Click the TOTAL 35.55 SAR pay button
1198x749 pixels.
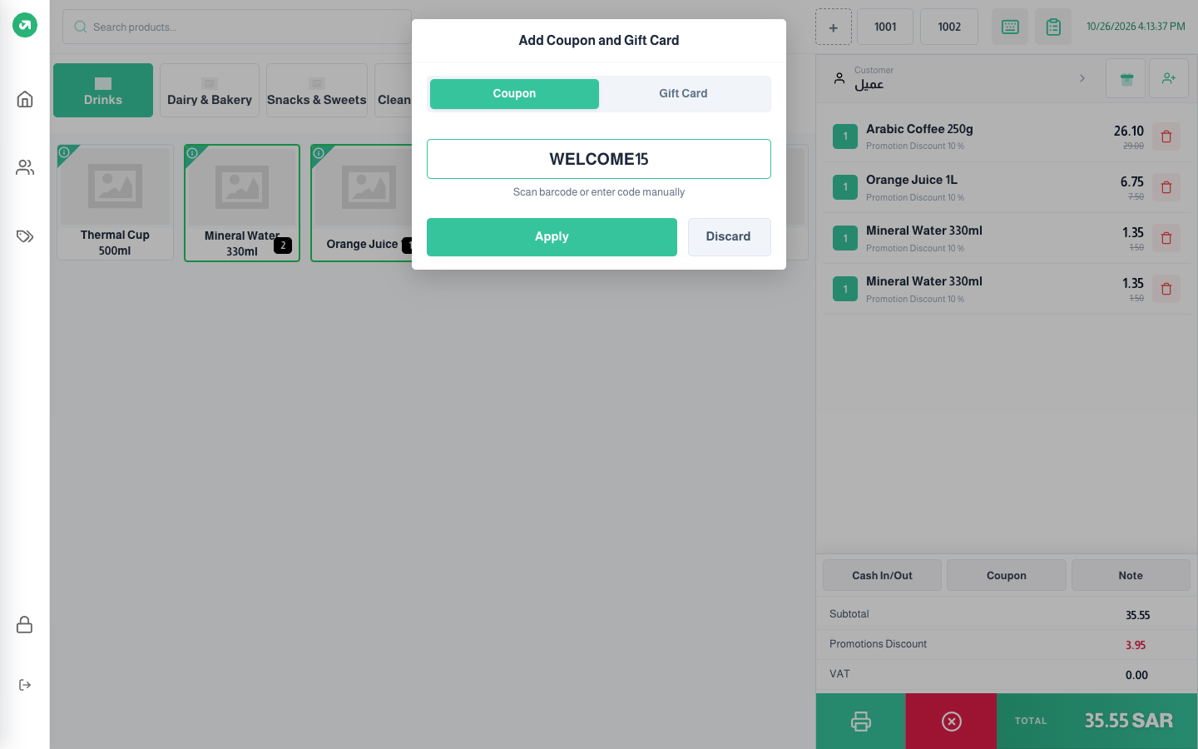pyautogui.click(x=1097, y=721)
